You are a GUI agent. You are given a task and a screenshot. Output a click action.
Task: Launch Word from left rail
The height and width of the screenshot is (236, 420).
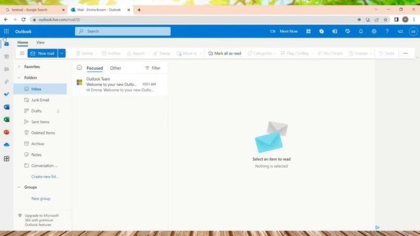click(7, 107)
